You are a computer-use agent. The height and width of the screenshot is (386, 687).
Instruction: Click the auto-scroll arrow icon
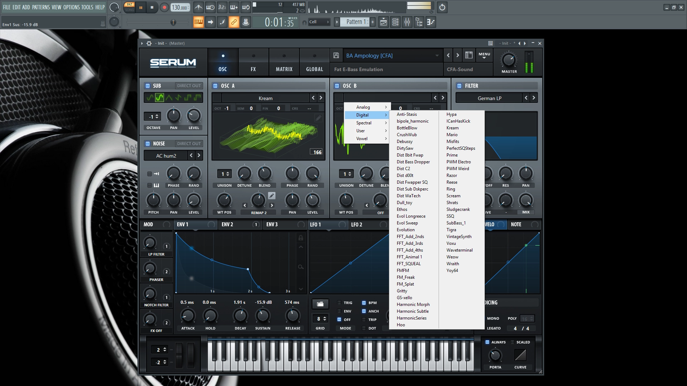(210, 22)
